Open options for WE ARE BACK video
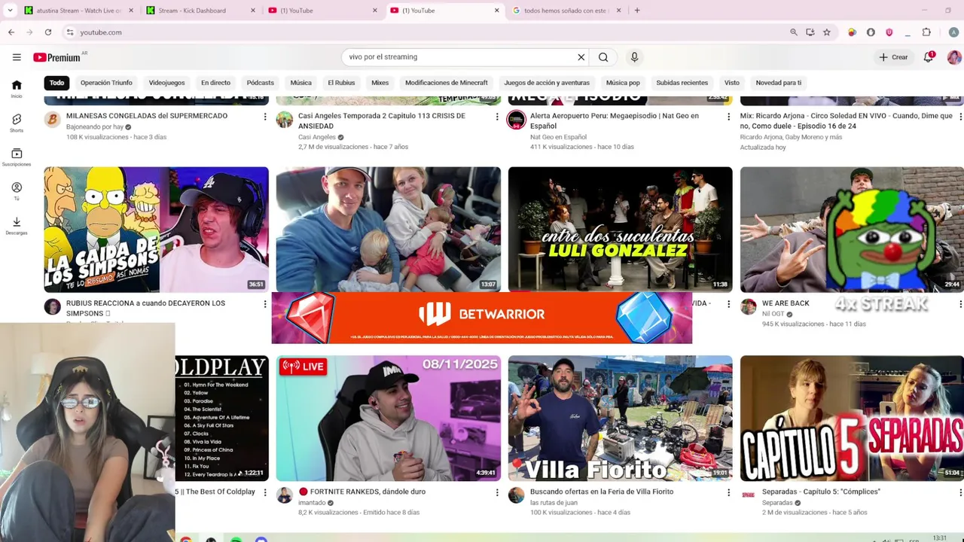 click(x=960, y=304)
